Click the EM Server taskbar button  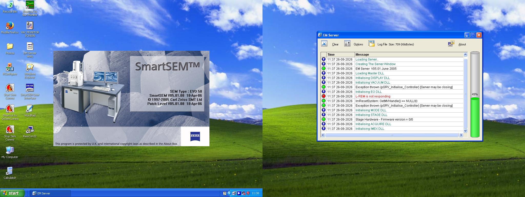pyautogui.click(x=51, y=193)
